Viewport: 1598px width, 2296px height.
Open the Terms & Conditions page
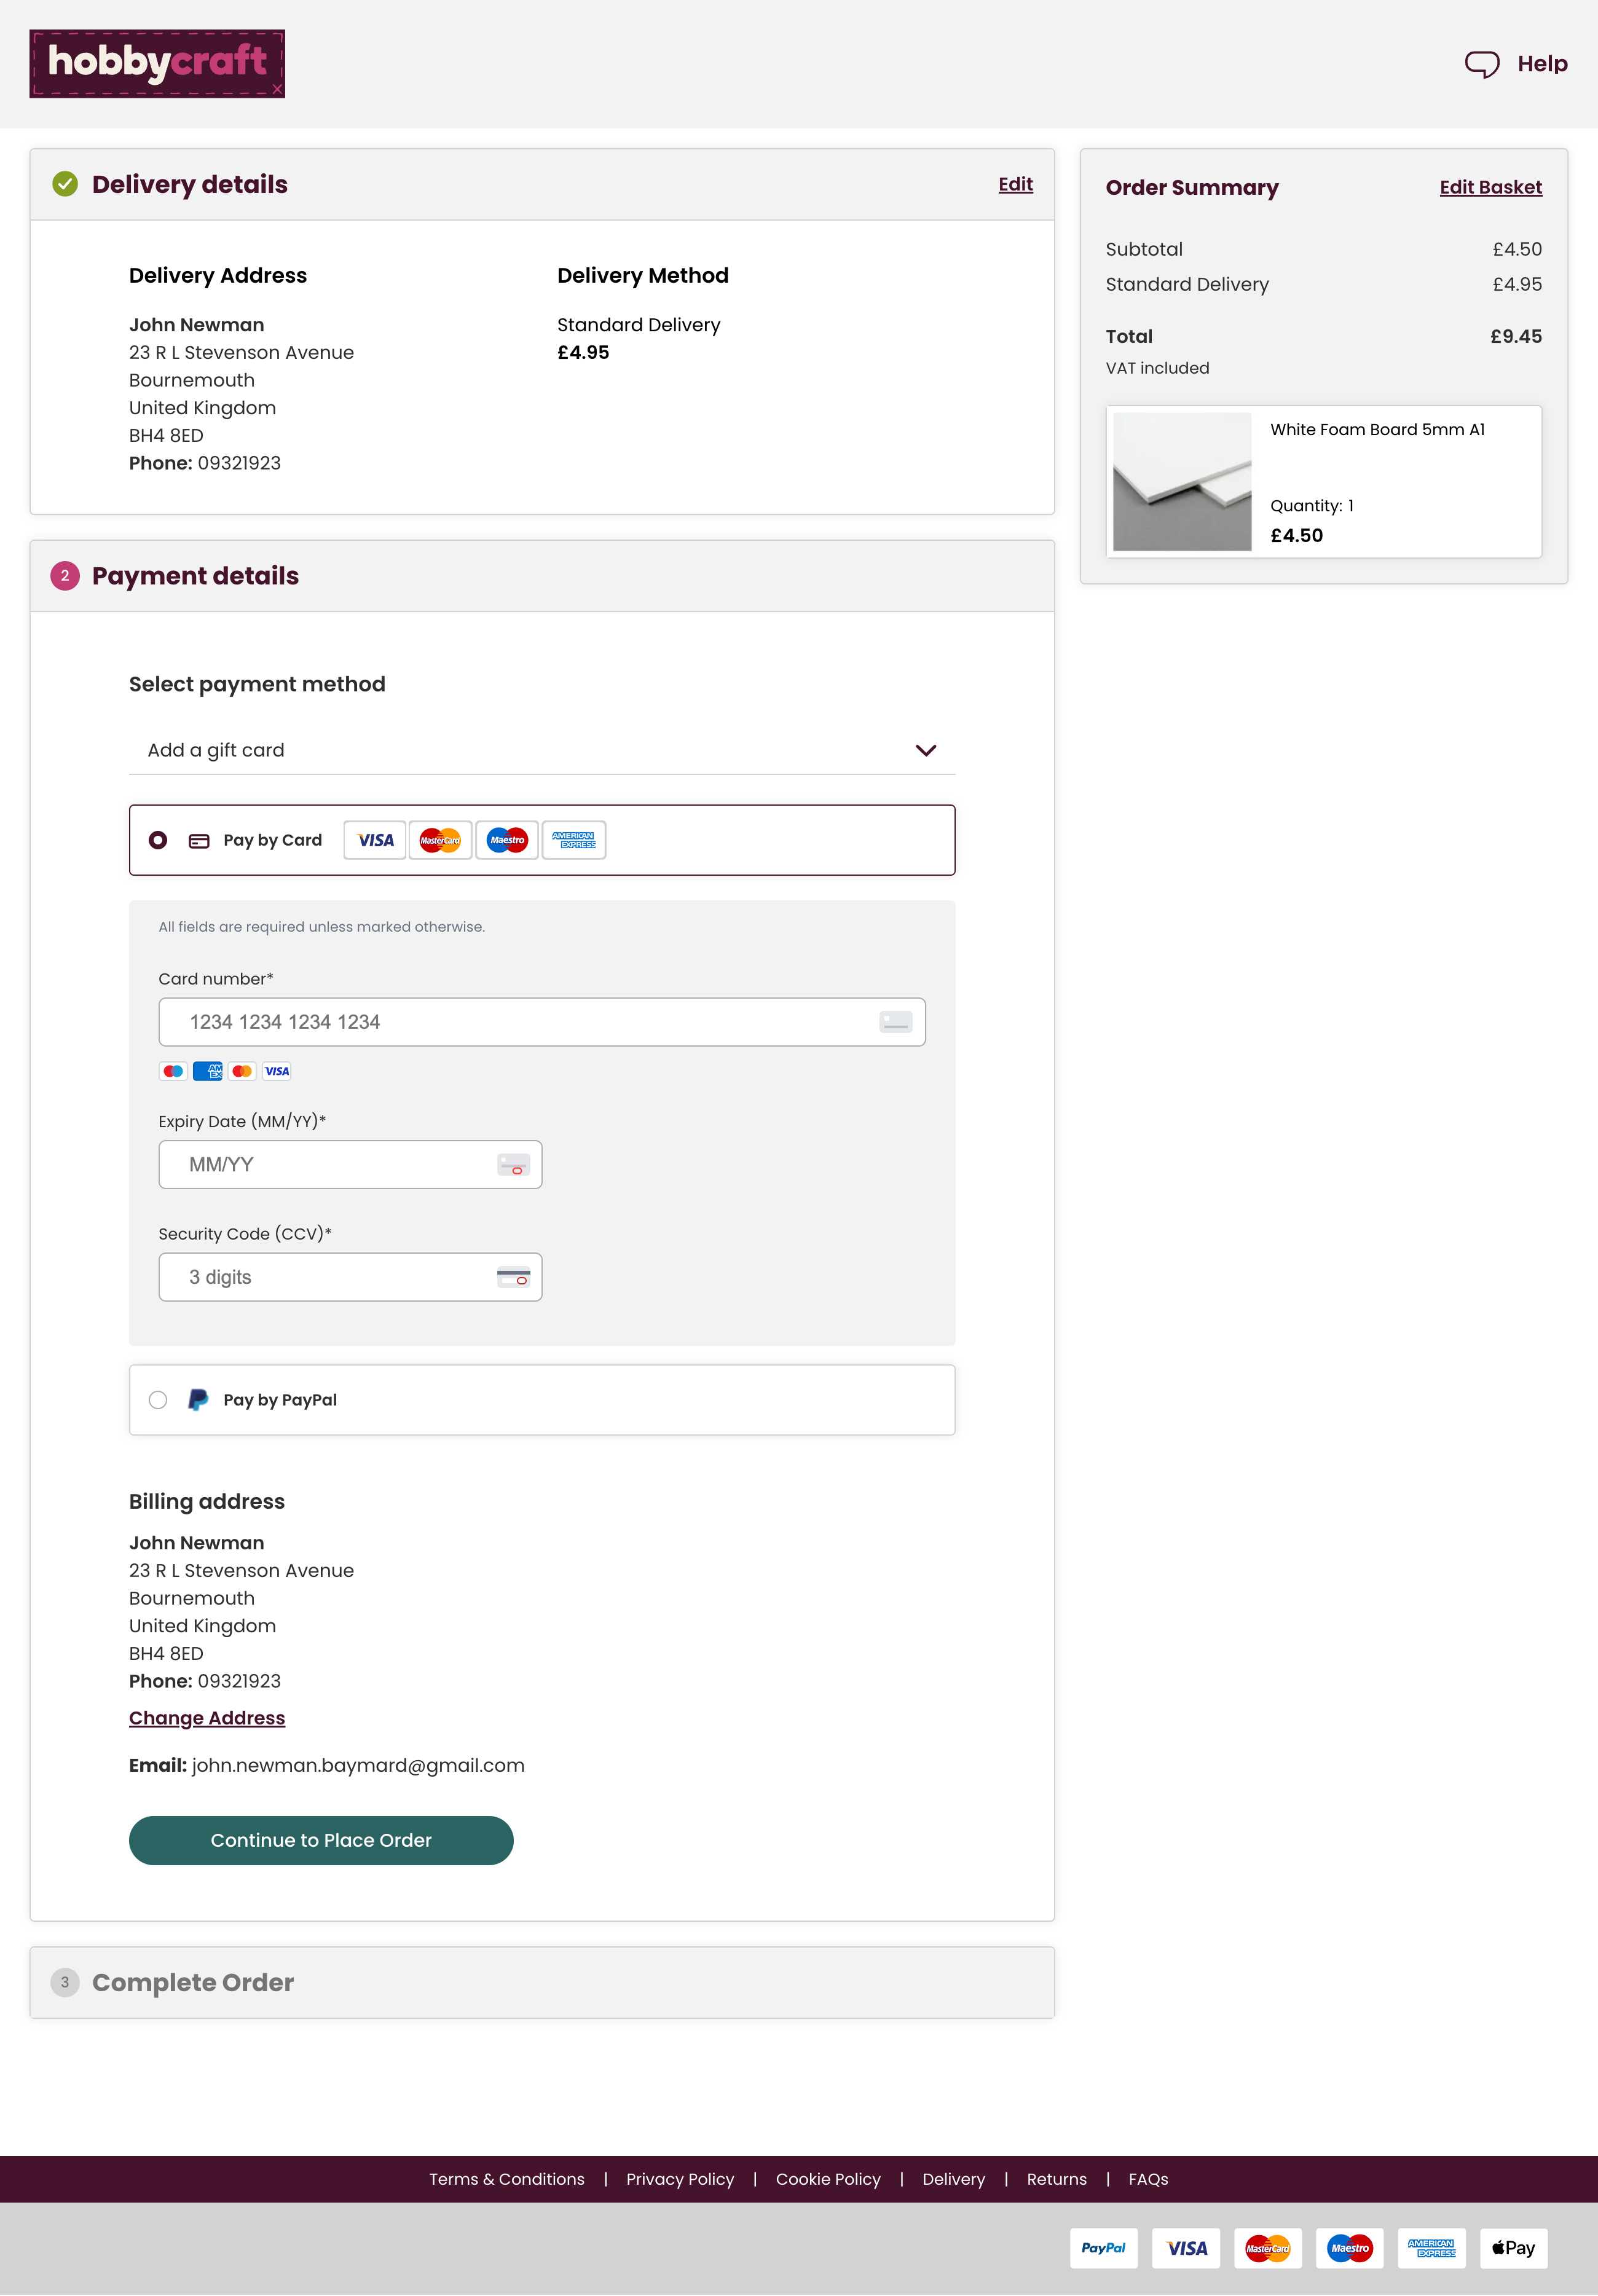pyautogui.click(x=506, y=2178)
